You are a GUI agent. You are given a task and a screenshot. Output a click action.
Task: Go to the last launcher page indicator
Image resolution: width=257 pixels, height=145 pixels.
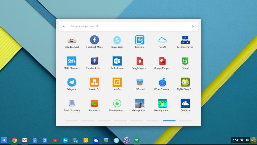tap(185, 121)
